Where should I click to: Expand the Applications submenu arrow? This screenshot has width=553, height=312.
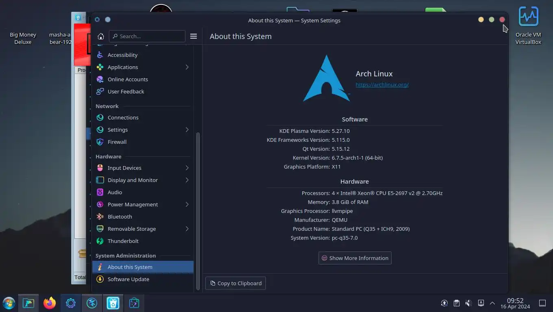tap(187, 67)
